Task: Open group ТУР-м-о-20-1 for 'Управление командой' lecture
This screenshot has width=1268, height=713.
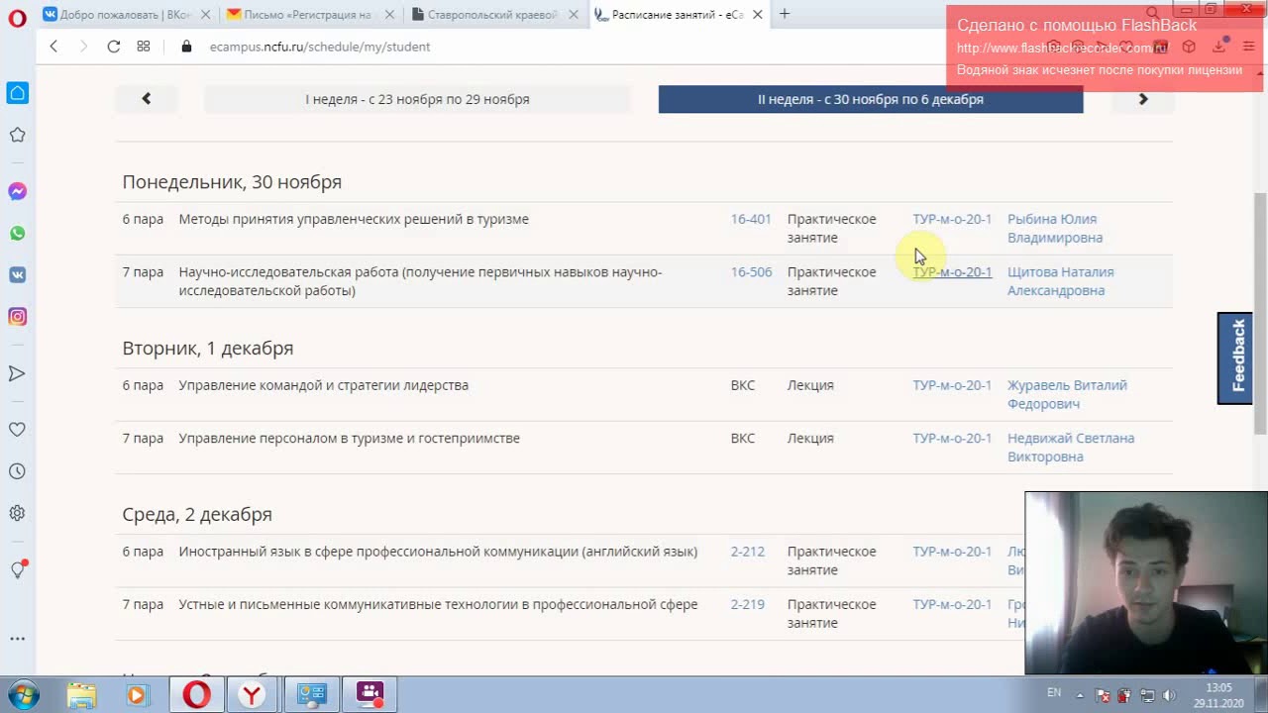Action: click(x=952, y=385)
